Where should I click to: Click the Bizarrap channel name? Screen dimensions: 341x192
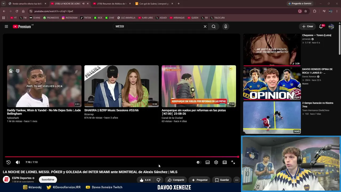89,114
